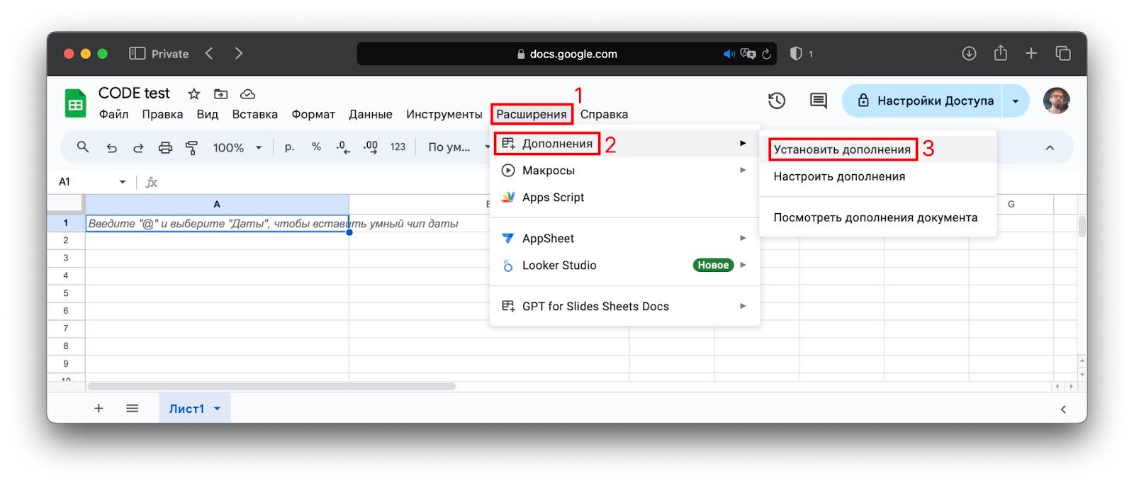Open the Вид menu
Screen dimensions: 1134x485
[x=207, y=114]
